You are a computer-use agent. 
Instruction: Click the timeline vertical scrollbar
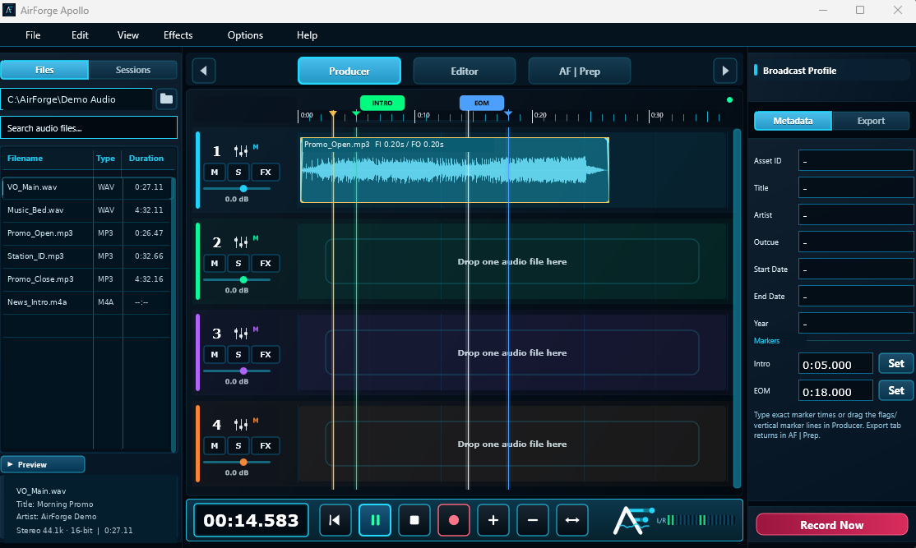coord(738,308)
